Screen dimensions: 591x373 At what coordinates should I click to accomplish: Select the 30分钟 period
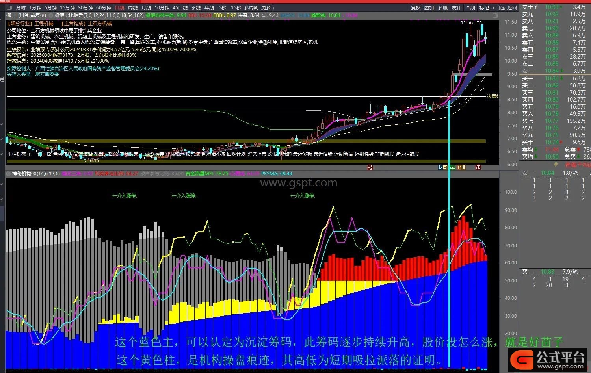pos(85,7)
